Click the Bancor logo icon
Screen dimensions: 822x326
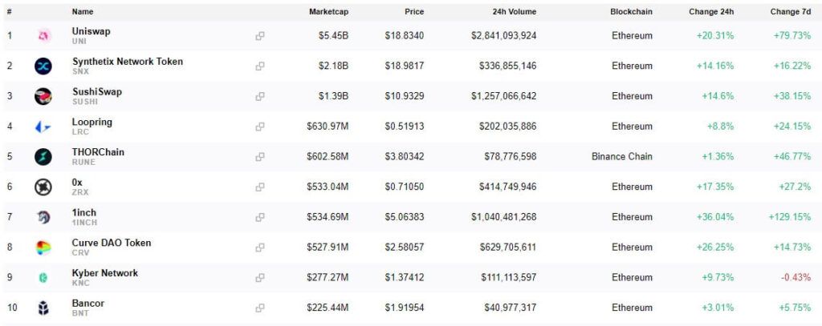(43, 308)
